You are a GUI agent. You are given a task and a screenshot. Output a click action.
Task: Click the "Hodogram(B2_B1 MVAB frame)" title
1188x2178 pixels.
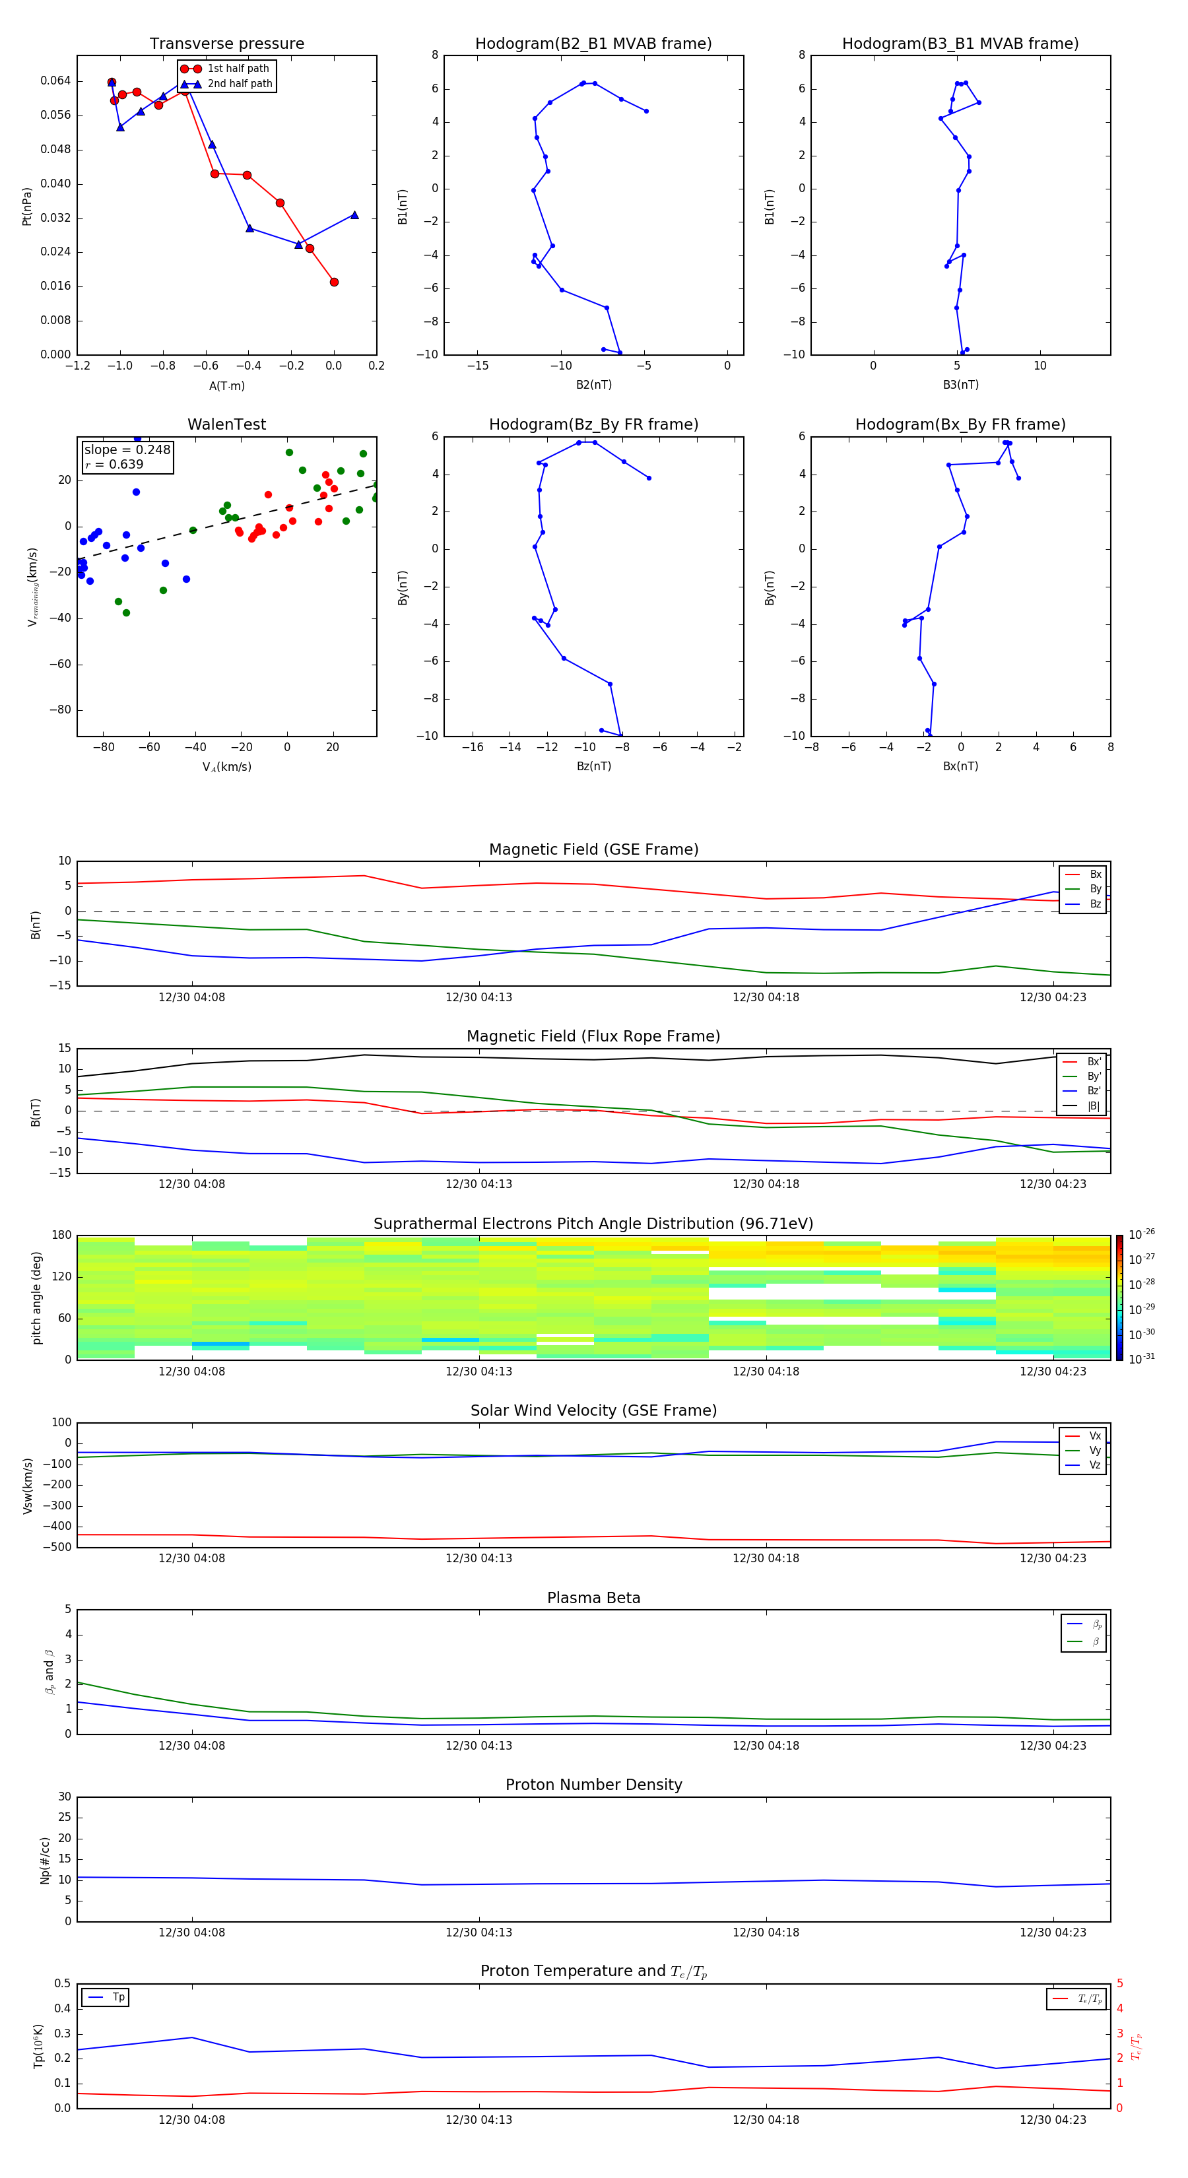pos(593,44)
